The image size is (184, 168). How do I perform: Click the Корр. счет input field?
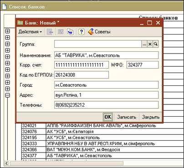pos(82,65)
